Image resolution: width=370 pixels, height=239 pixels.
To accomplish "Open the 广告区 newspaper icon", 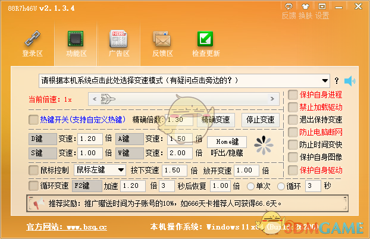I will 118,39.
